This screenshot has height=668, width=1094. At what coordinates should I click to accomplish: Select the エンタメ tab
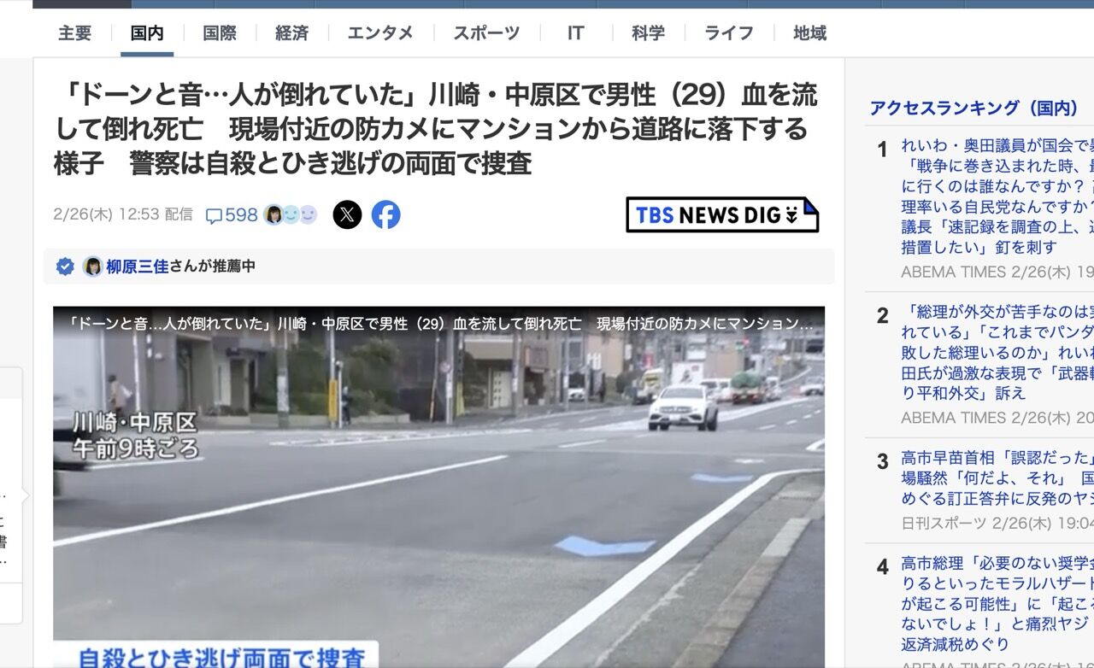(380, 33)
